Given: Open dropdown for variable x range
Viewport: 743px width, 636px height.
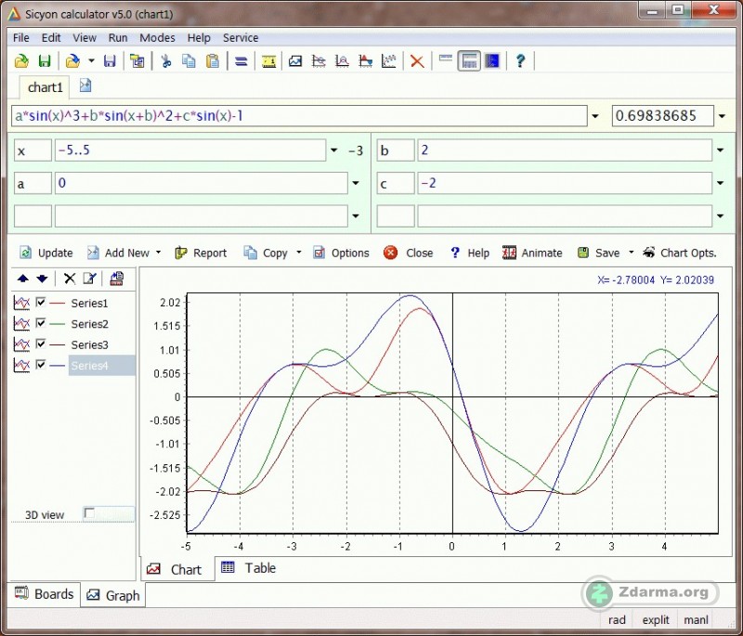Looking at the screenshot, I should [x=334, y=150].
